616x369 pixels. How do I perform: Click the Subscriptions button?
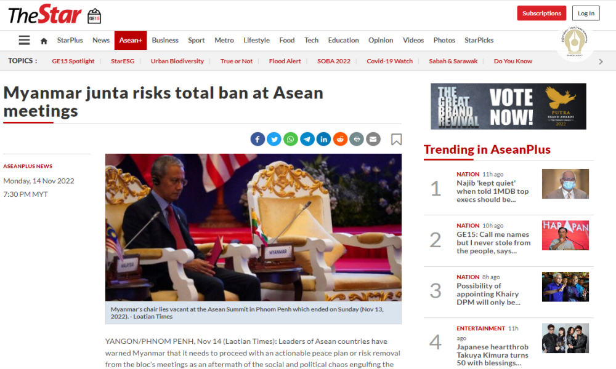[x=541, y=13]
